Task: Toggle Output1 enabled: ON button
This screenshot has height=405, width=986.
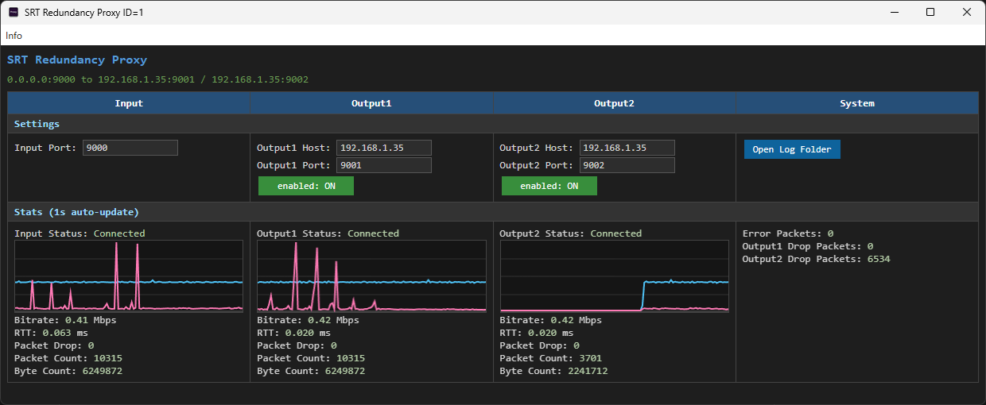Action: [x=306, y=186]
